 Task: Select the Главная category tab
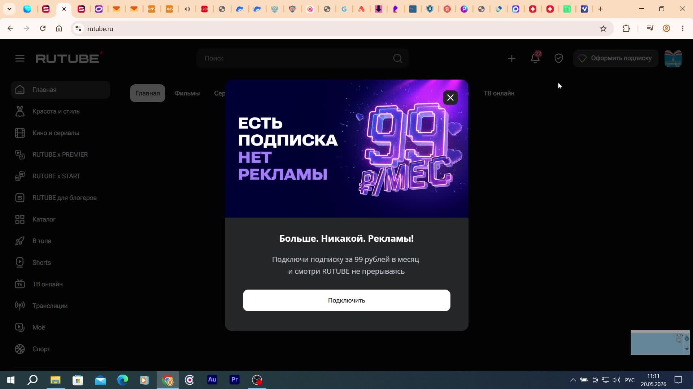point(147,93)
